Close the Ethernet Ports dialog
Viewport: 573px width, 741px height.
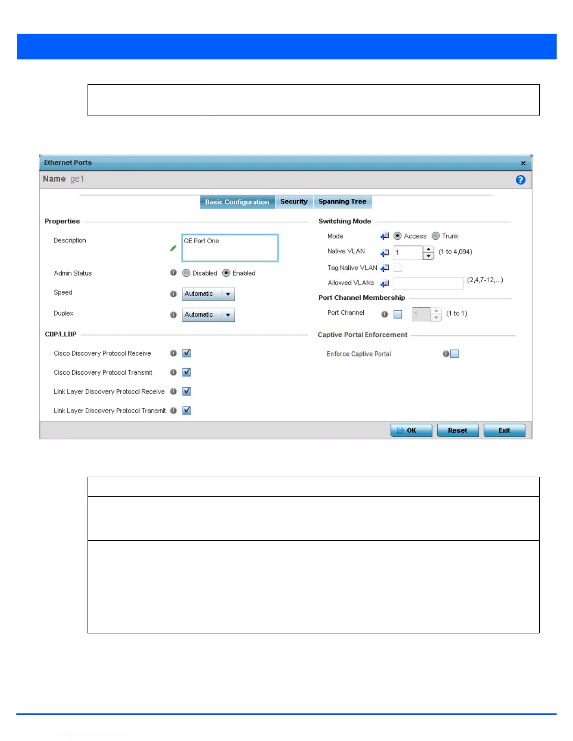click(x=523, y=163)
